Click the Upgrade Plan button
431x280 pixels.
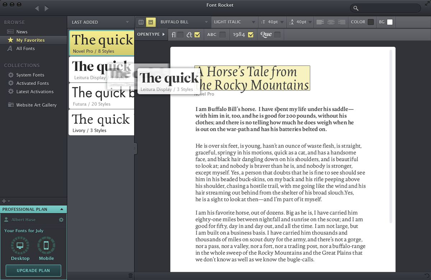click(x=33, y=270)
